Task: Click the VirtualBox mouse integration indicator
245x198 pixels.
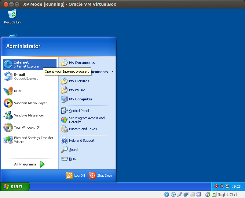Action: (x=208, y=194)
